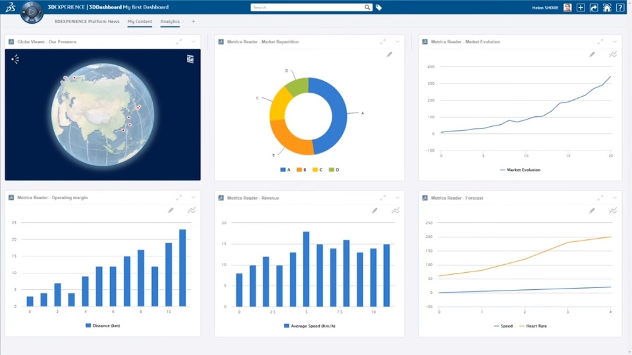632x355 pixels.
Task: Toggle series A in donut legend
Action: tap(285, 170)
